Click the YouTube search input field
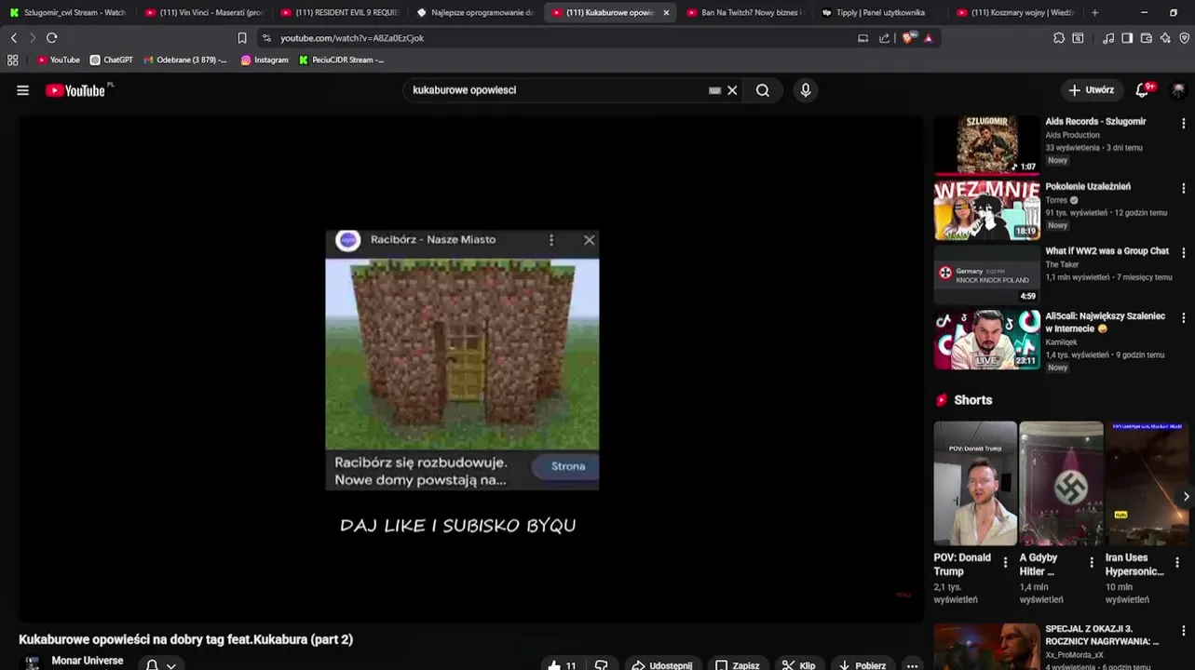 point(557,90)
